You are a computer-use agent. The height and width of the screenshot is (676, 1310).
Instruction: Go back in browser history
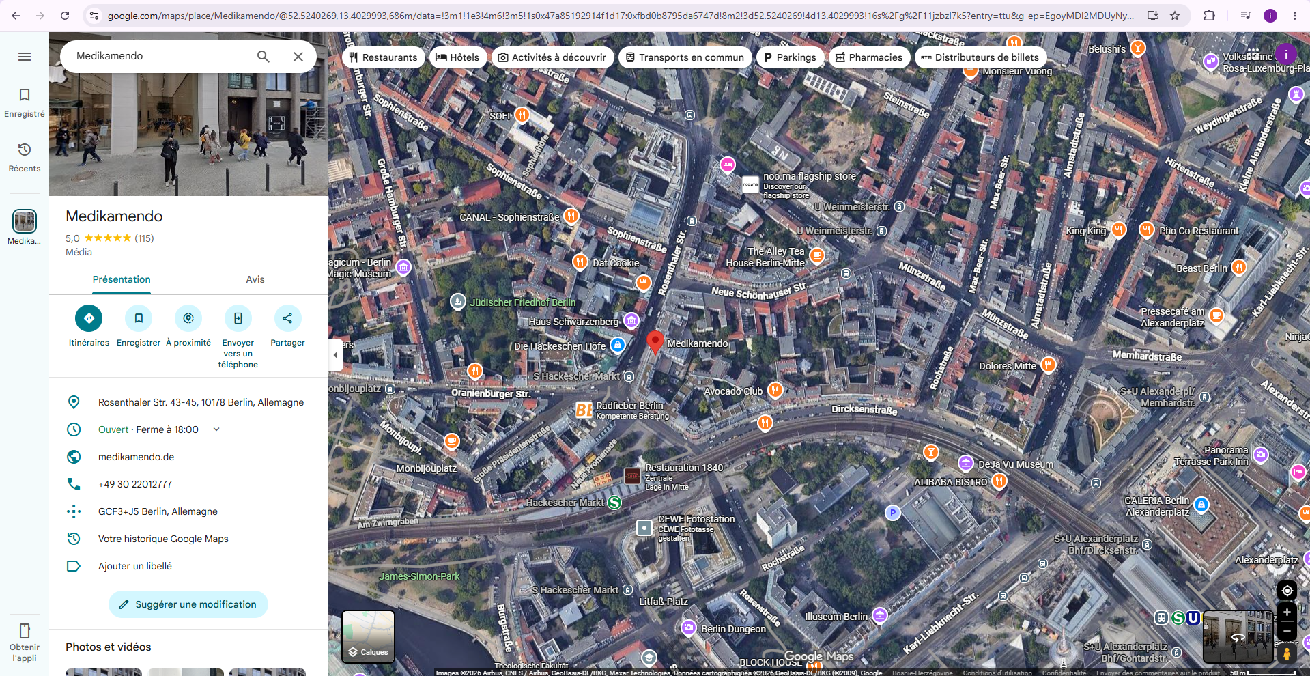click(x=16, y=15)
